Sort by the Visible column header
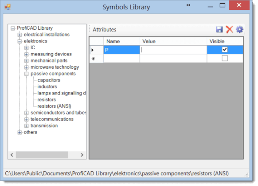 [x=225, y=41]
